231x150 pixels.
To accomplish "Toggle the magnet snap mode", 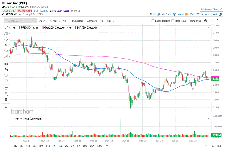I will point(6,64).
